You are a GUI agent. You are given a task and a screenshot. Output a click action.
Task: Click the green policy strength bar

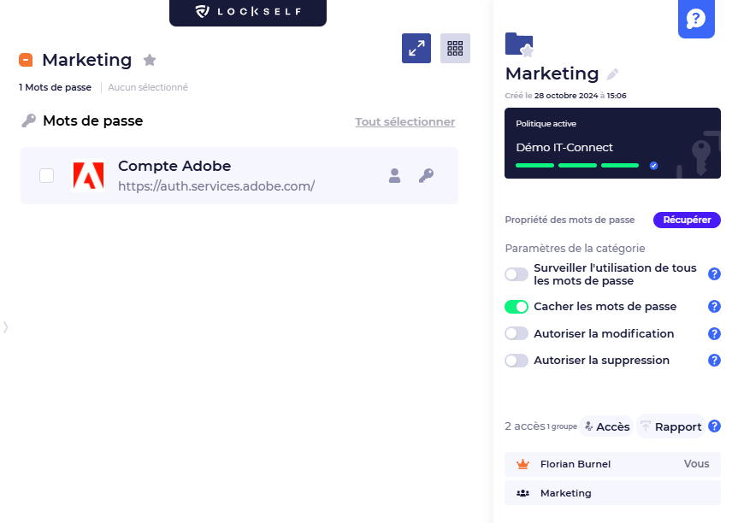point(534,166)
